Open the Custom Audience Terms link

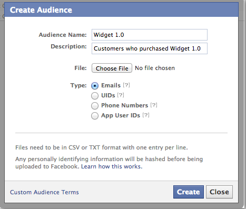[44, 192]
